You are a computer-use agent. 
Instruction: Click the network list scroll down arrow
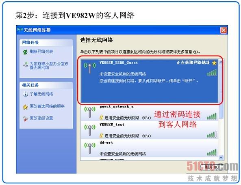tap(221, 157)
